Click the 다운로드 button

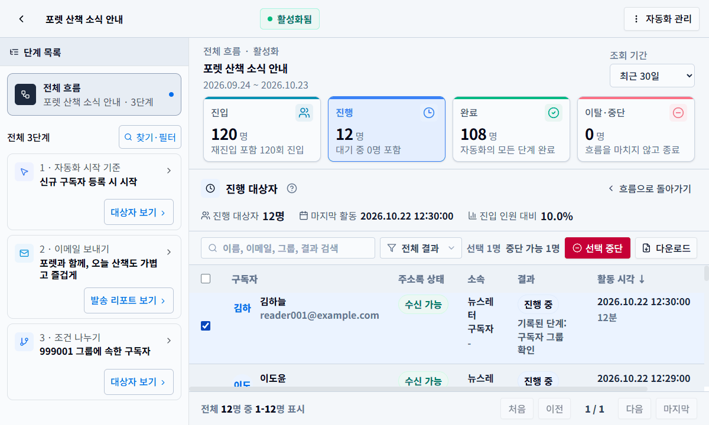click(666, 248)
